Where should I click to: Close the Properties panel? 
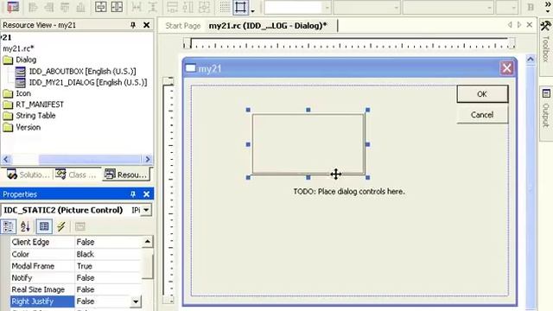point(146,194)
